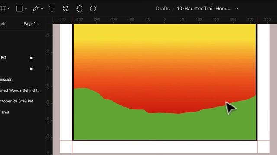Select the Text tool
The image size is (277, 155).
coord(52,9)
